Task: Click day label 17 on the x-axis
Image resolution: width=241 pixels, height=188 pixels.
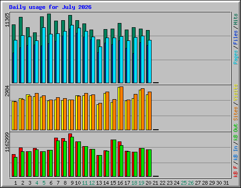Action: pyautogui.click(x=127, y=183)
